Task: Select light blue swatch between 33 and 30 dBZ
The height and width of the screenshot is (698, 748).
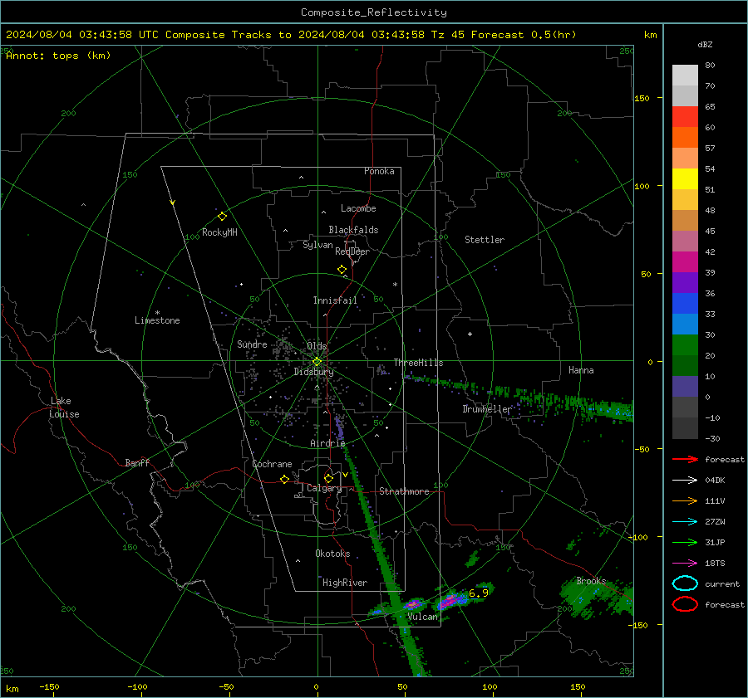Action: [685, 324]
